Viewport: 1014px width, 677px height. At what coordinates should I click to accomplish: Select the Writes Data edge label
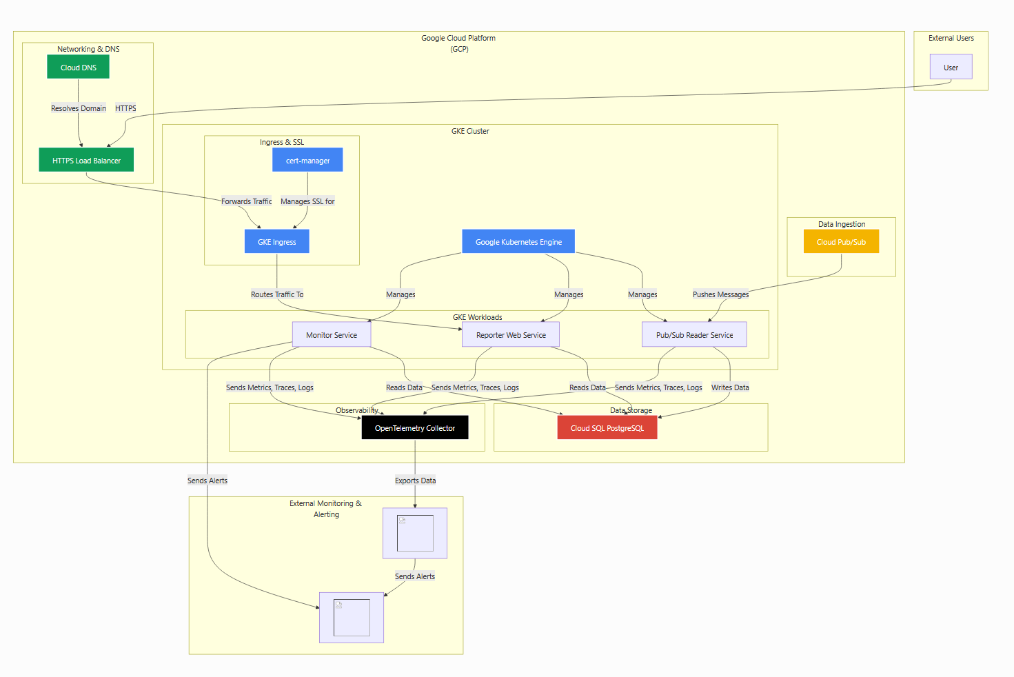point(730,387)
